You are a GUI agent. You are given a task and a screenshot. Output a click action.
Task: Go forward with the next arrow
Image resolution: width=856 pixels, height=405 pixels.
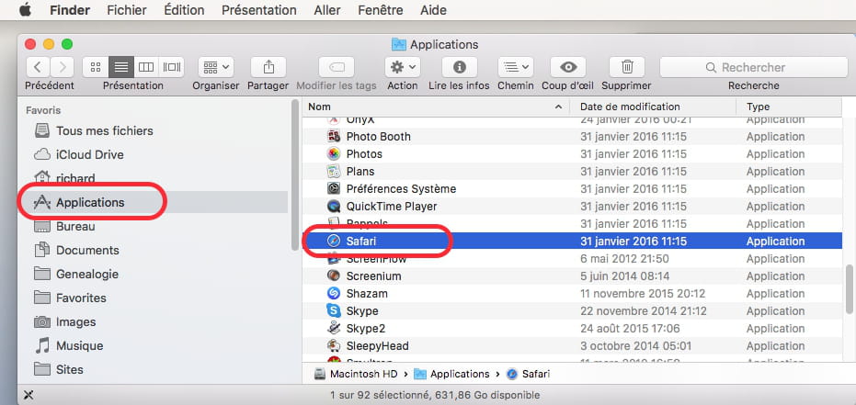click(x=62, y=67)
